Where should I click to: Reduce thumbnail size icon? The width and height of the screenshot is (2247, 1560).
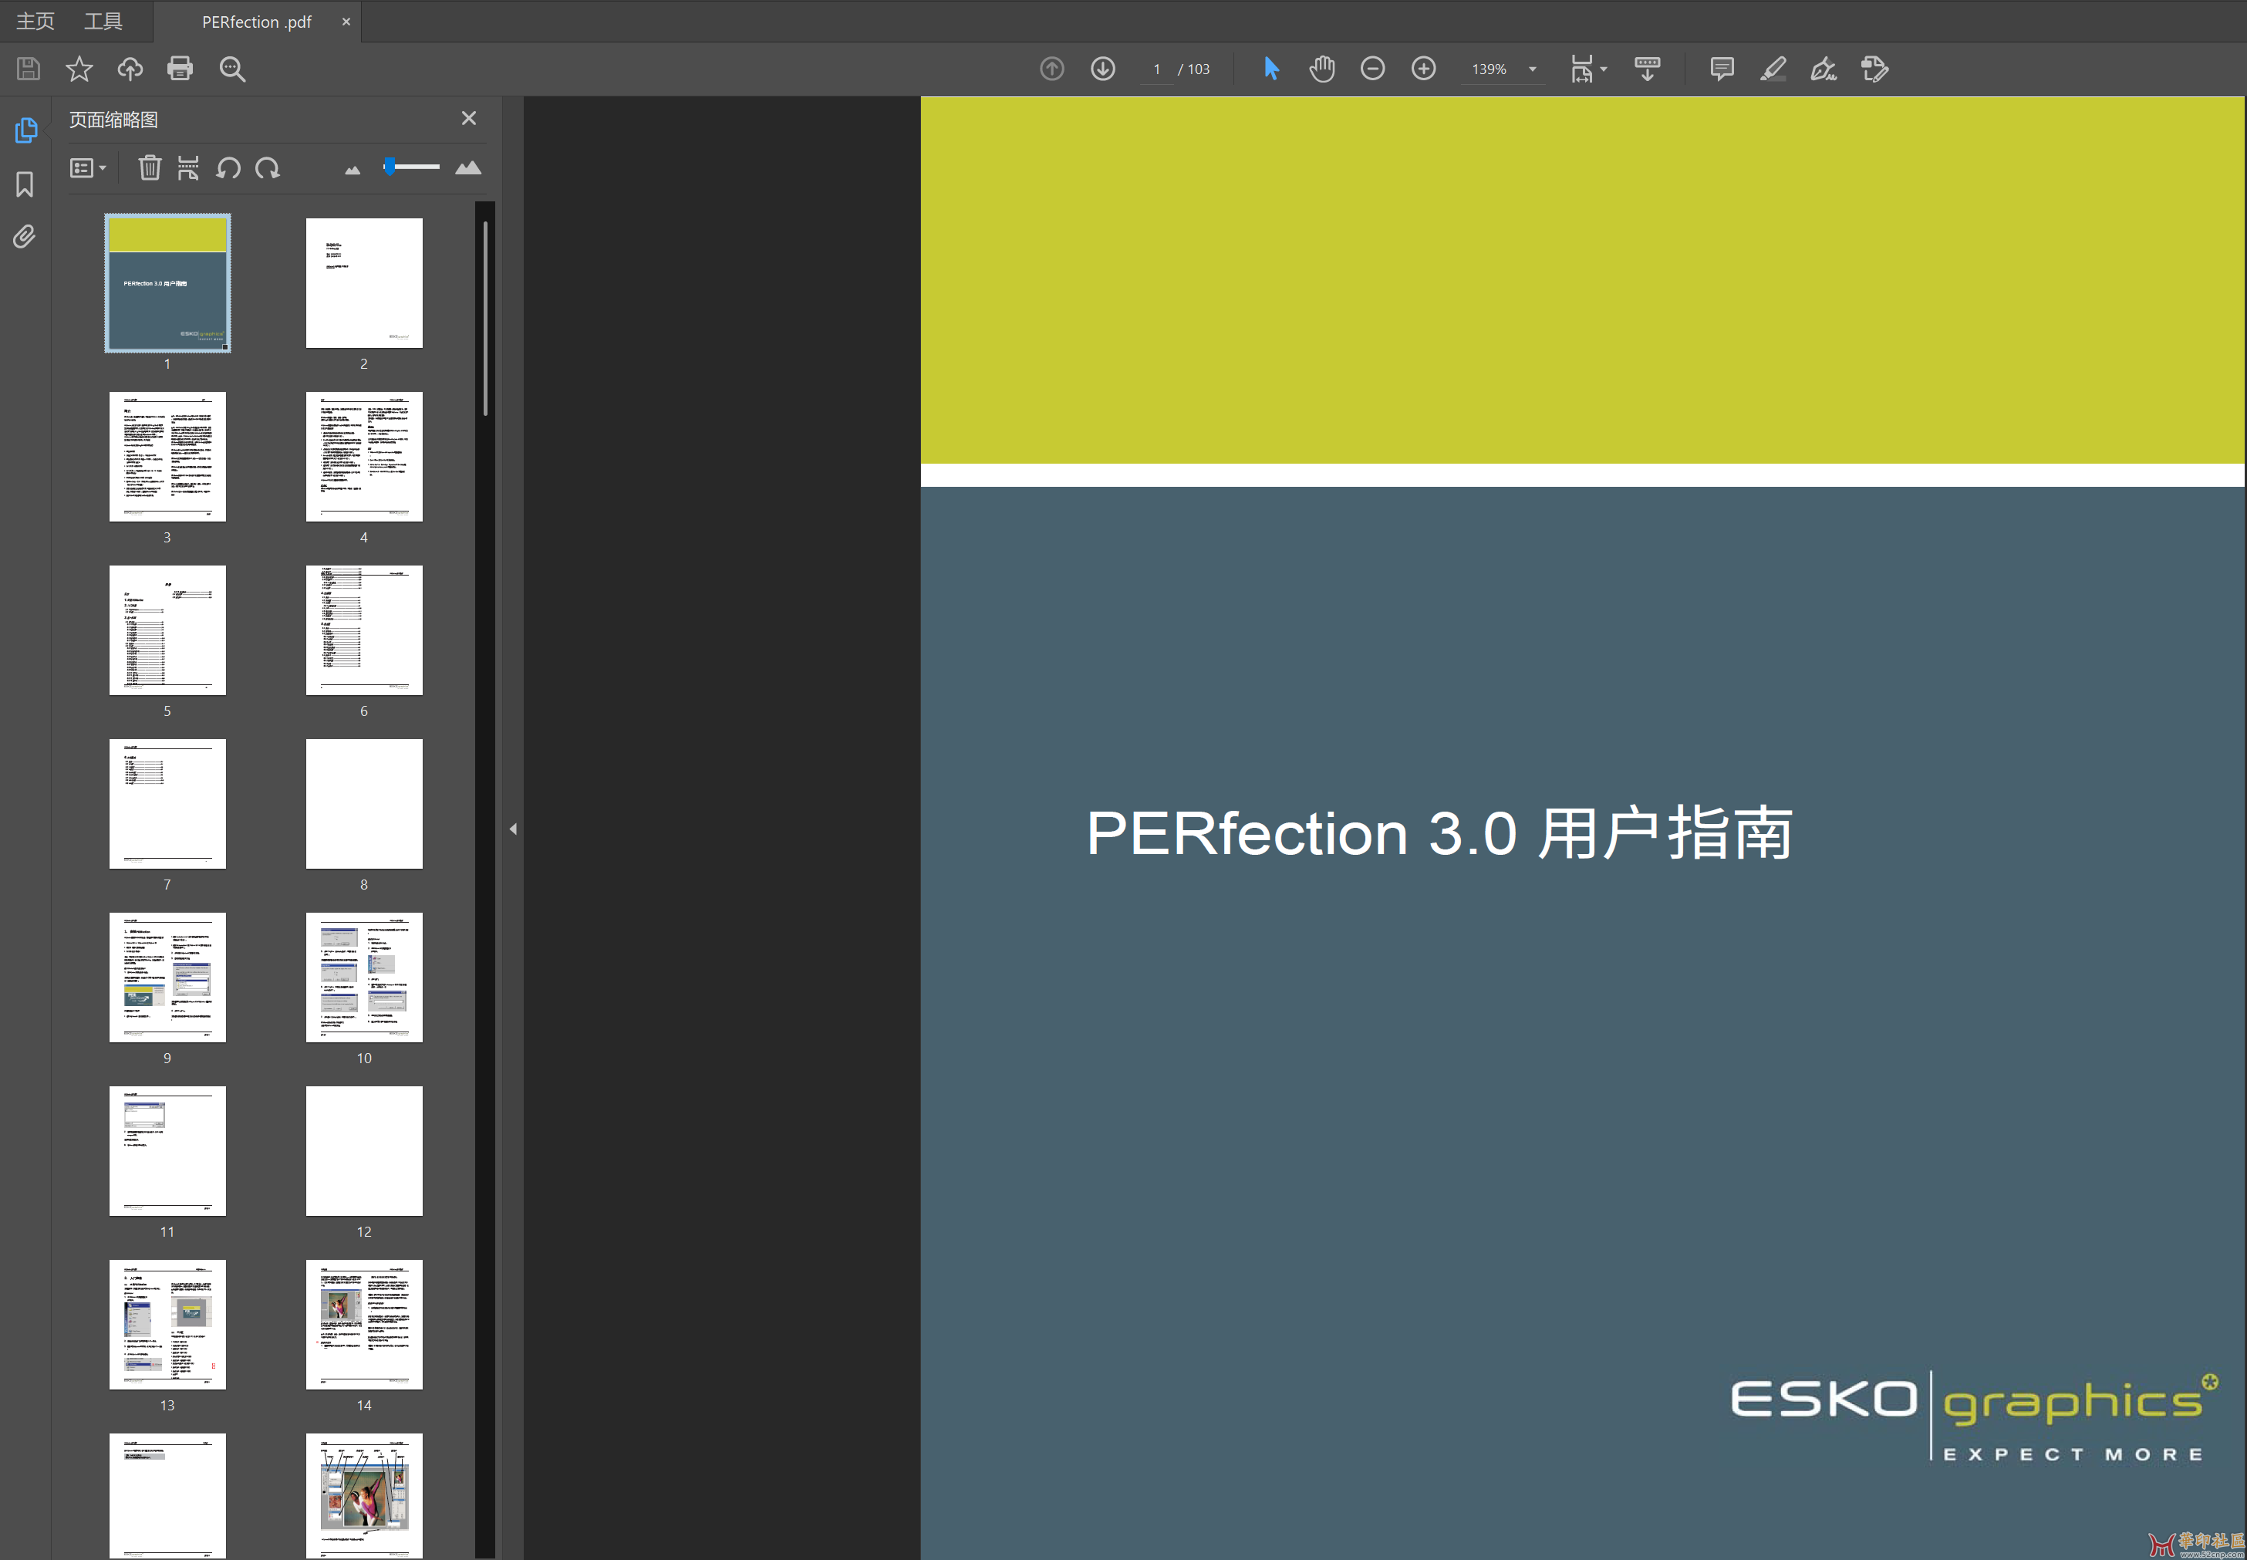tap(353, 170)
